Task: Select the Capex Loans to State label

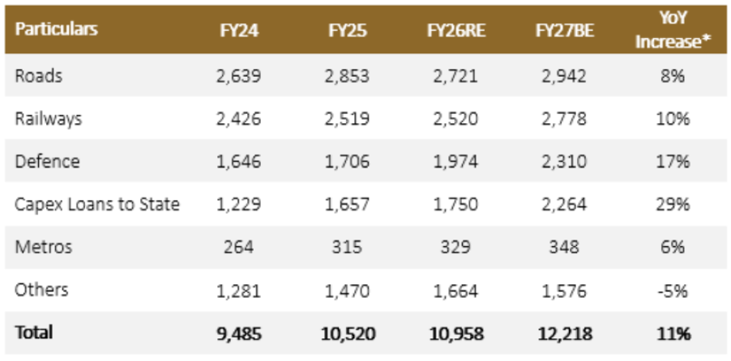Action: tap(97, 205)
